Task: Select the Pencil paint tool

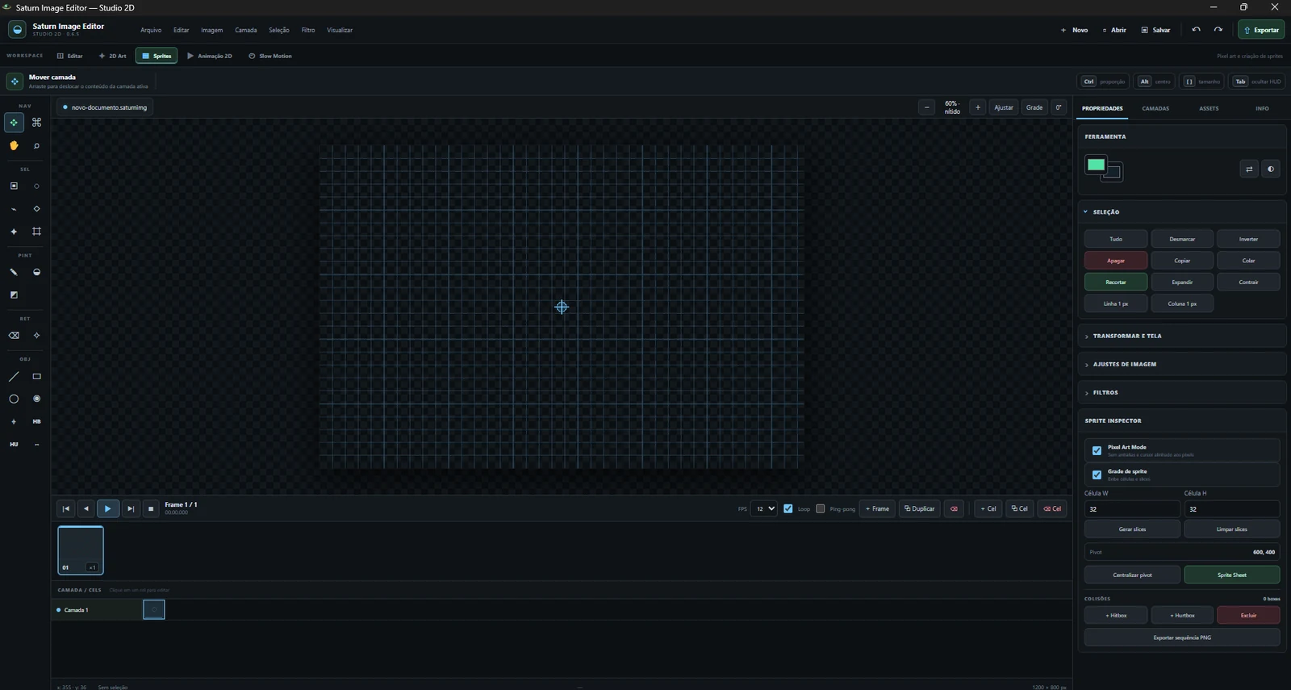Action: click(x=14, y=272)
